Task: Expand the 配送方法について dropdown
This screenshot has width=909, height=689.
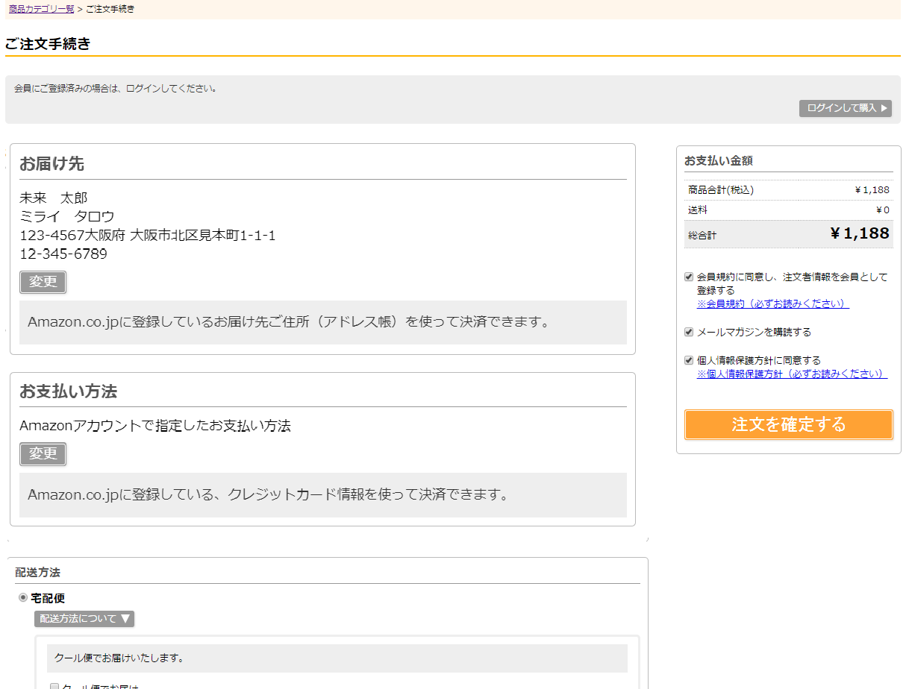Action: coord(84,619)
